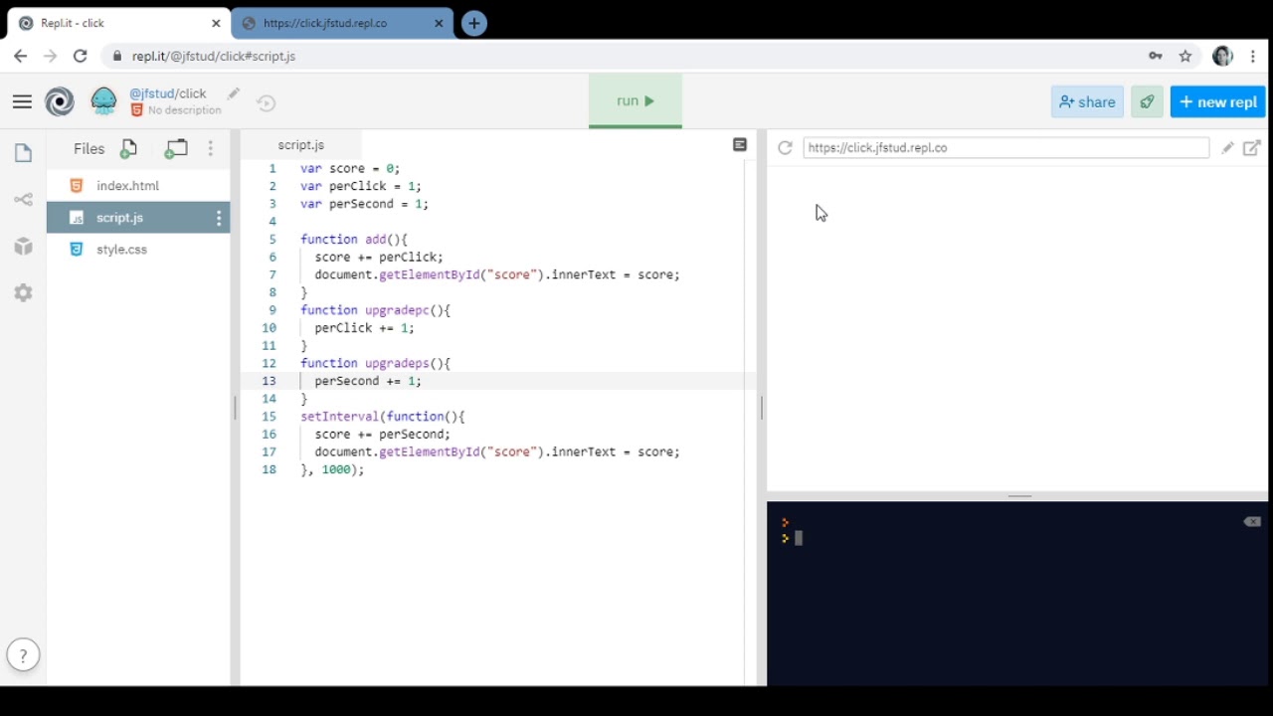Refresh the preview pane
This screenshot has width=1273, height=716.
point(785,147)
